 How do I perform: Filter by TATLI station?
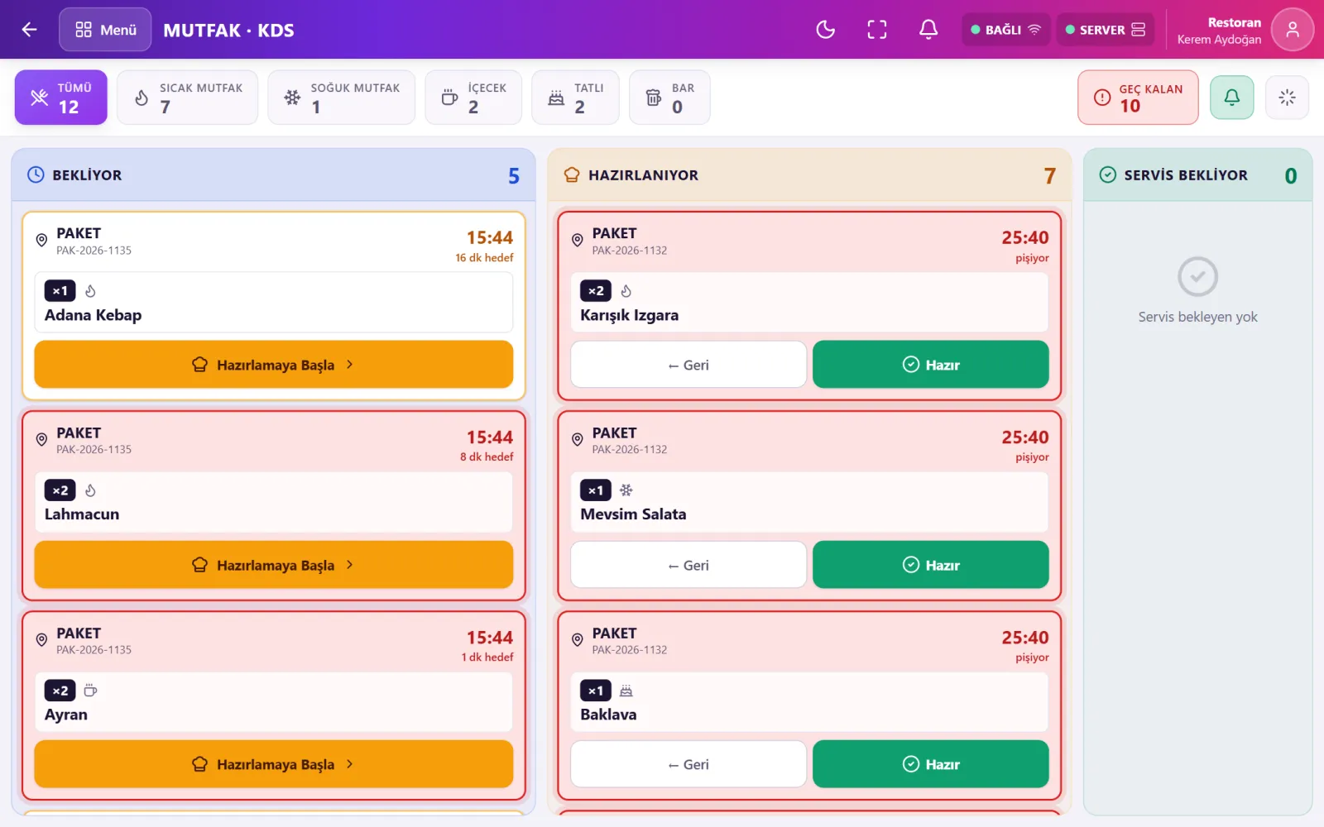click(576, 98)
